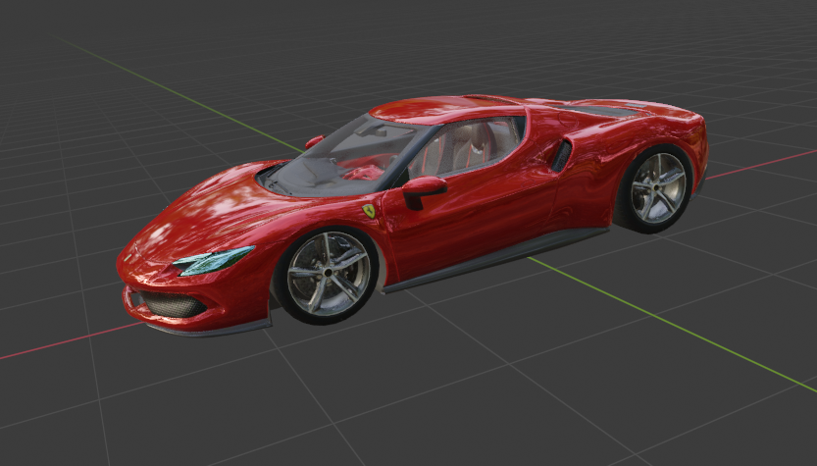Select the driver-side red wing mirror
This screenshot has height=466, width=817.
coord(424,190)
